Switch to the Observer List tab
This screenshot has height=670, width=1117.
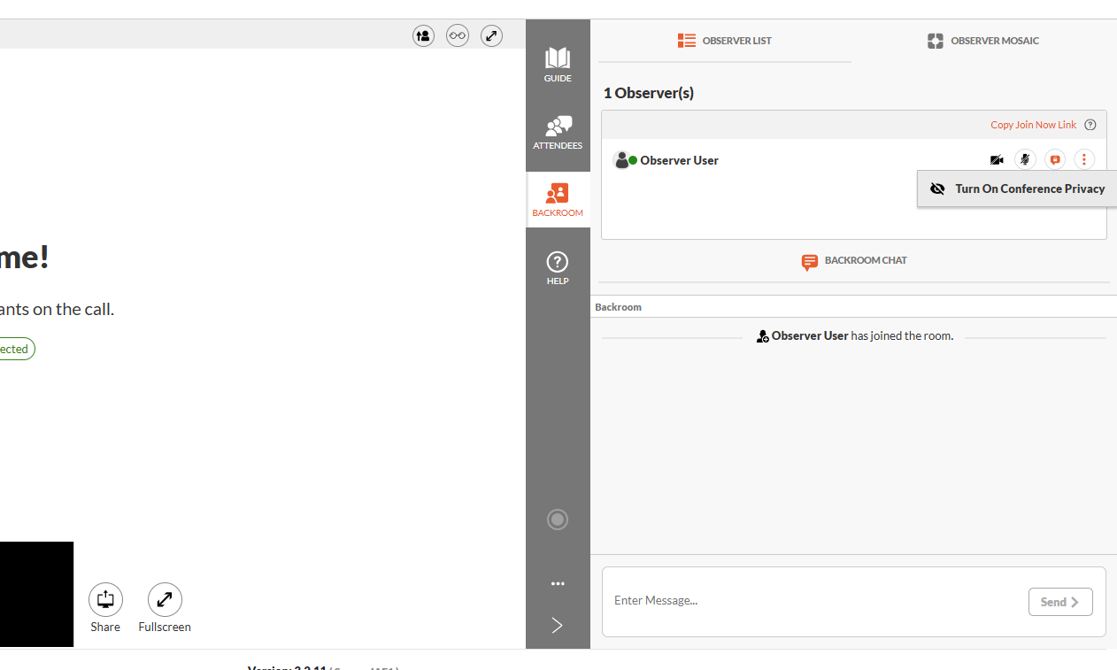click(725, 41)
